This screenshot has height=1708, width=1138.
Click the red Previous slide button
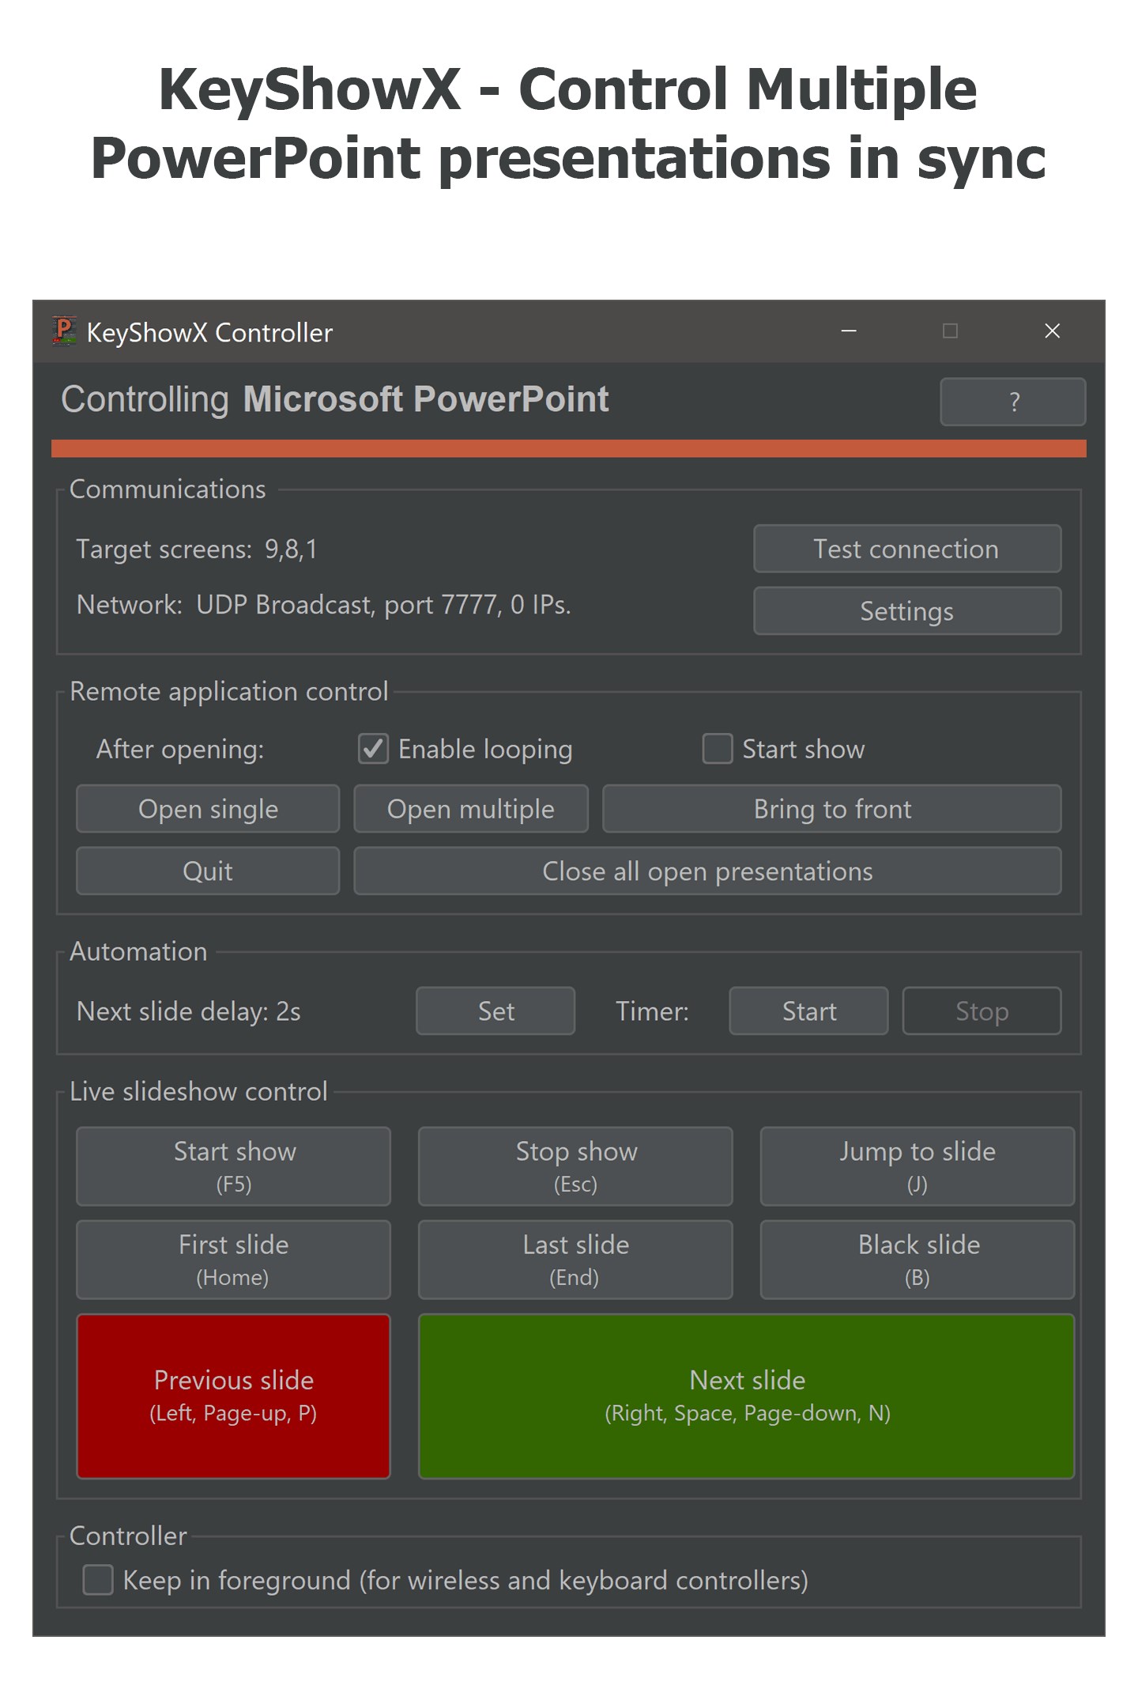pos(234,1396)
